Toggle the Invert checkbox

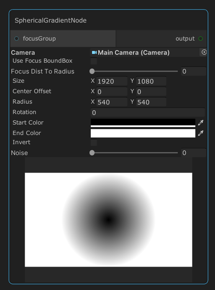(x=94, y=142)
